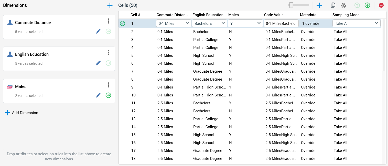Open three-dot menu for Commute Distance
Screen dimensions: 388x166
pyautogui.click(x=109, y=21)
